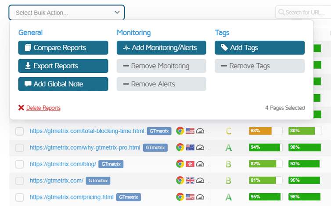This screenshot has width=331, height=206.
Task: Click the Hong Kong flag in blog row
Action: tap(190, 164)
